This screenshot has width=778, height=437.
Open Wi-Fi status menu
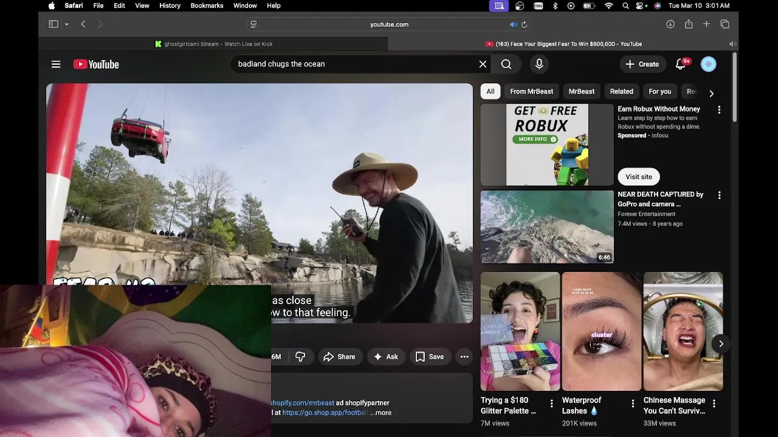609,5
